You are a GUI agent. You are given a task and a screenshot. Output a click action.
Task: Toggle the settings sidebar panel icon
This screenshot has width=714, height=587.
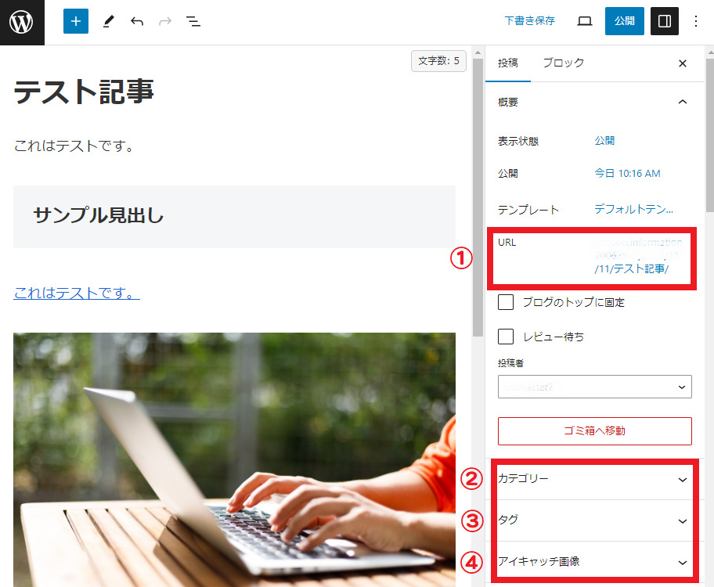coord(664,21)
